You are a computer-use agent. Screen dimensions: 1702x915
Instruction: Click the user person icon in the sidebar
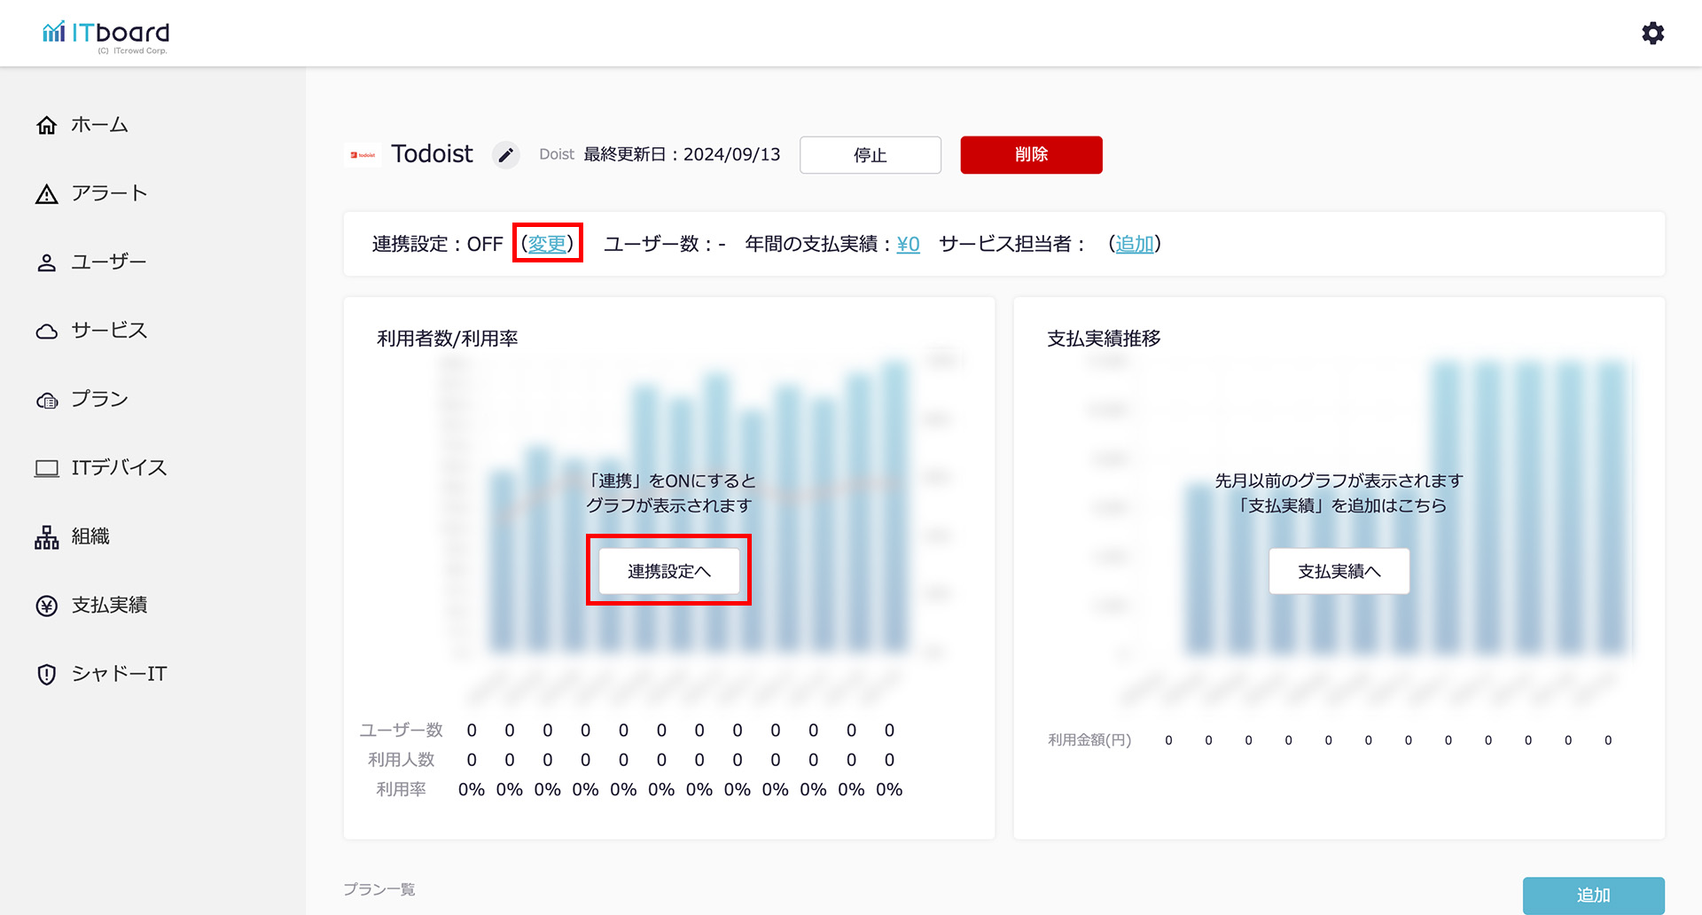click(x=47, y=262)
